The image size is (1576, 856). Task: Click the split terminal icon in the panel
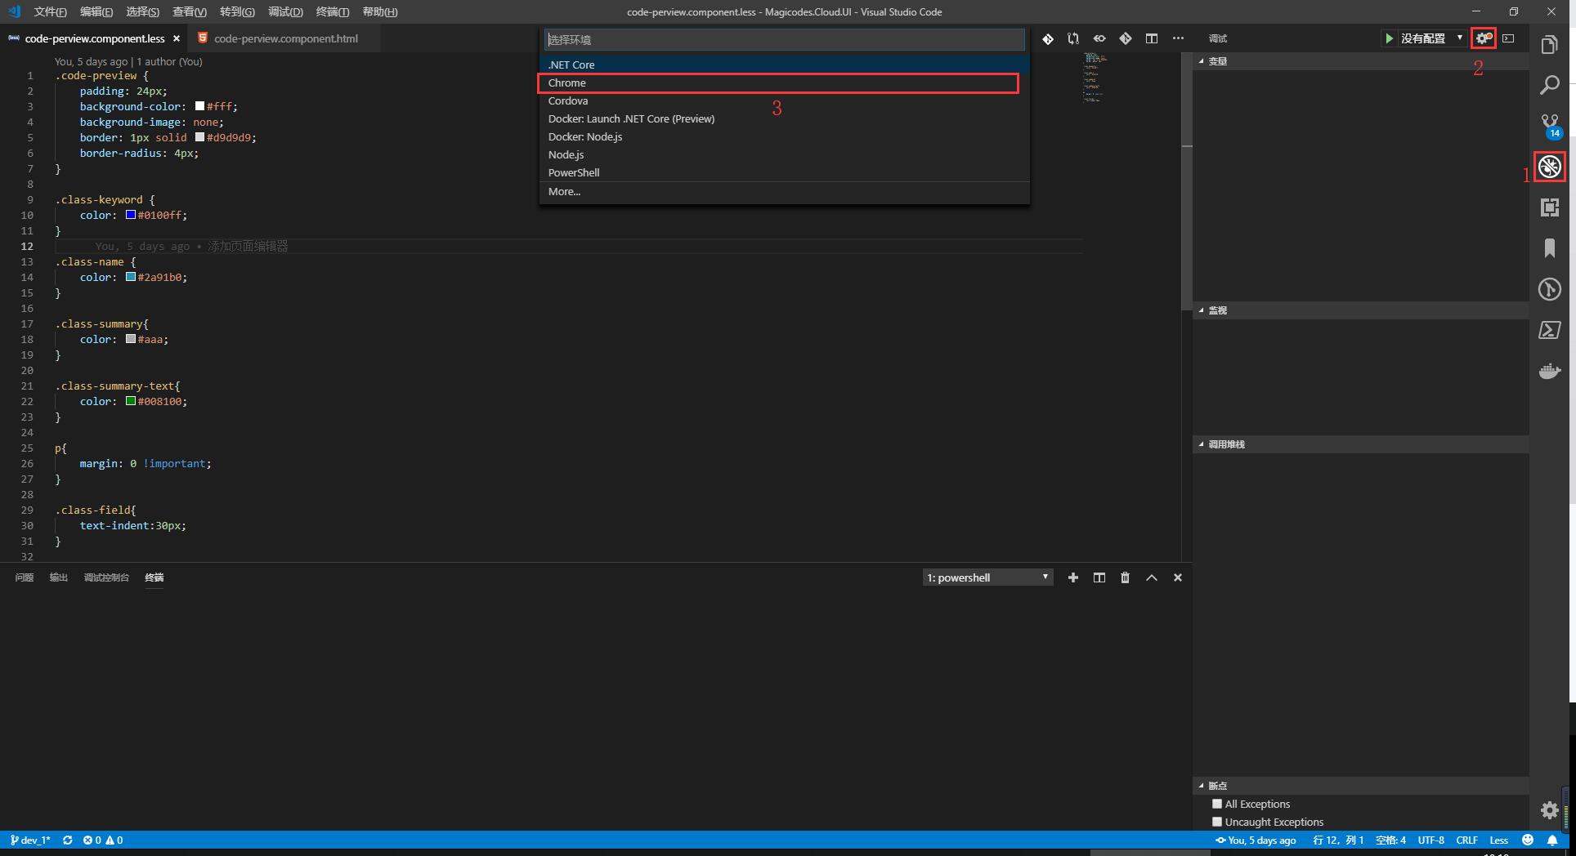click(x=1099, y=577)
